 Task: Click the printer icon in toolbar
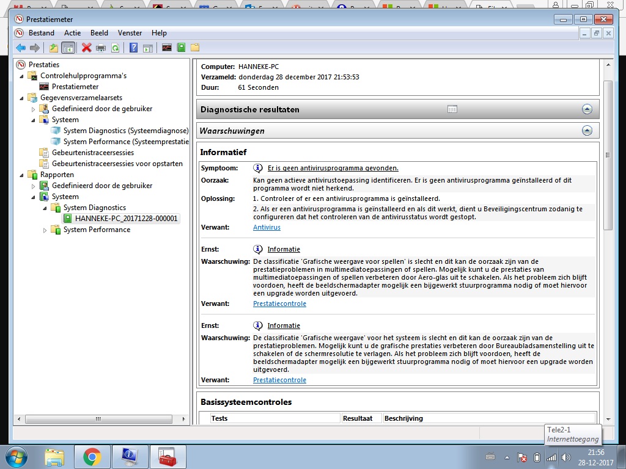(x=101, y=48)
